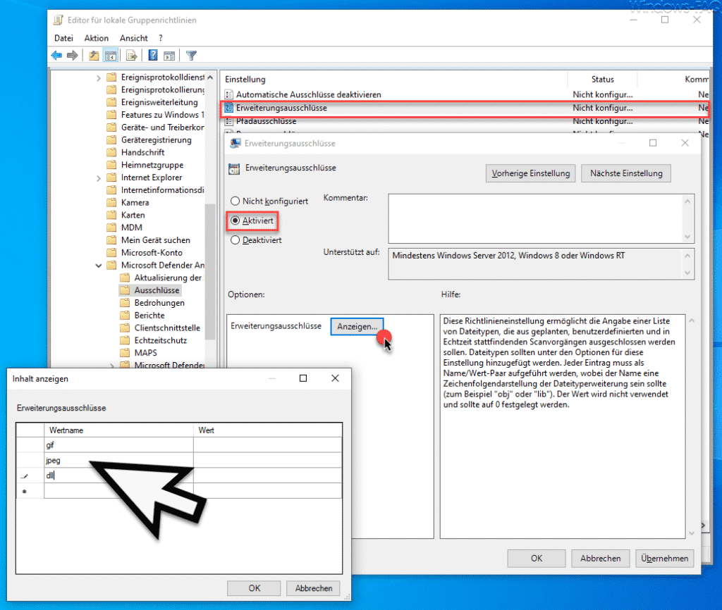The image size is (722, 610).
Task: Open the ? help menu
Action: (x=161, y=38)
